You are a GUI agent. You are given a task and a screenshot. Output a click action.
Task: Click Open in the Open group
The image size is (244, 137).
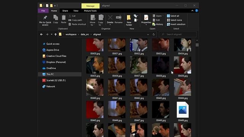pos(157,16)
